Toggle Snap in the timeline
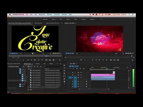 (74, 69)
